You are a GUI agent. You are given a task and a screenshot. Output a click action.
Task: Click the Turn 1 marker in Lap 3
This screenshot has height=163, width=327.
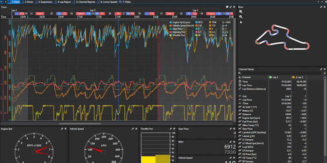click(40, 13)
